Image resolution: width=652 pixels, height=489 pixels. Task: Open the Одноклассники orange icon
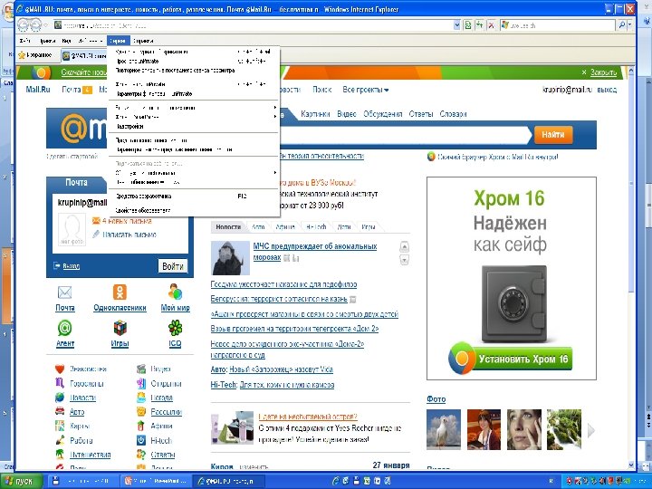coord(120,292)
